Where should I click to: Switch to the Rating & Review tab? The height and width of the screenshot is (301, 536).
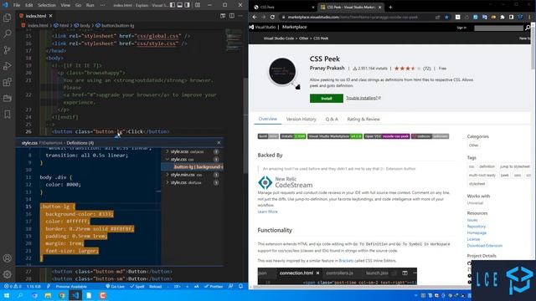tap(363, 119)
